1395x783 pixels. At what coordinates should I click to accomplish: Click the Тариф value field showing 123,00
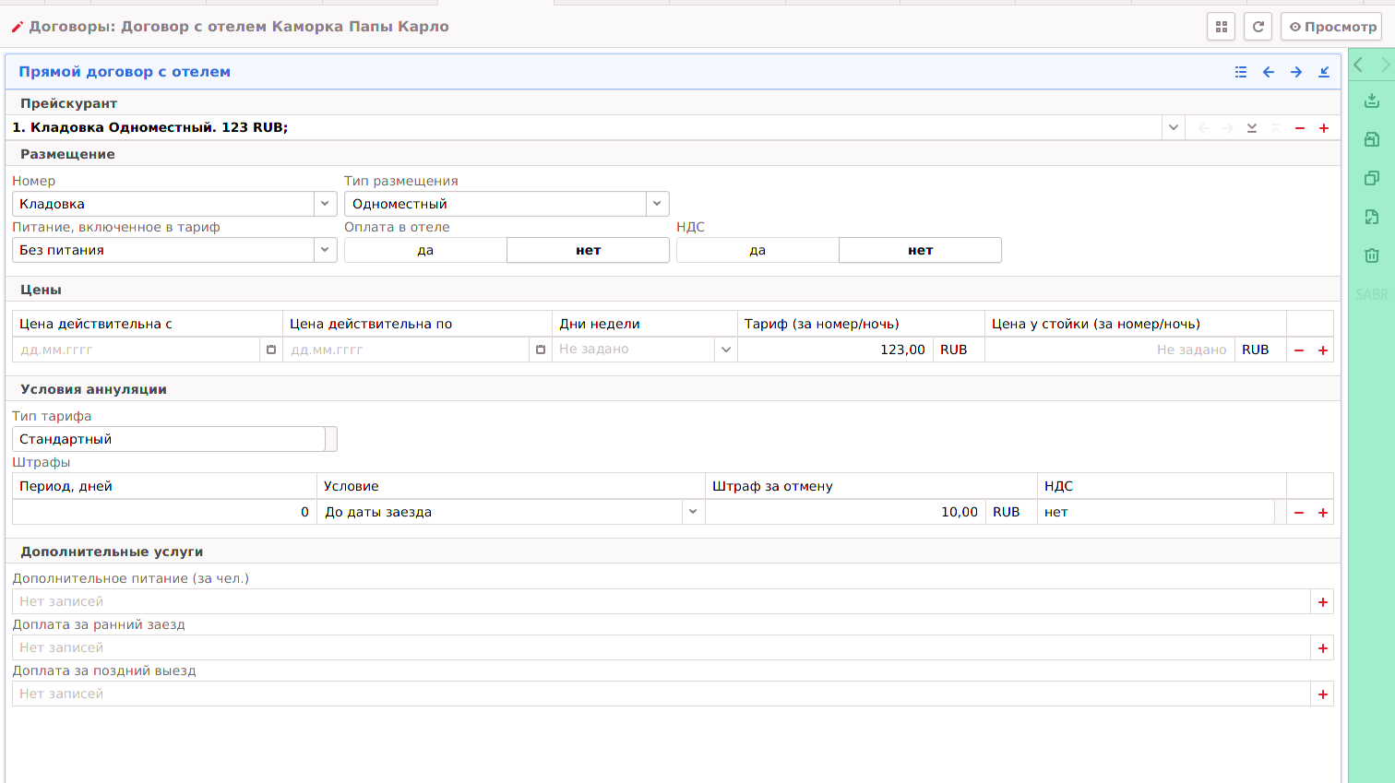834,350
